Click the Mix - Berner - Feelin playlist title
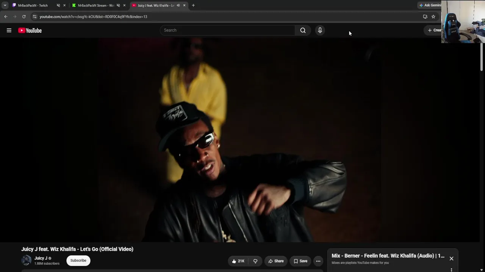The image size is (485, 272). (388, 256)
